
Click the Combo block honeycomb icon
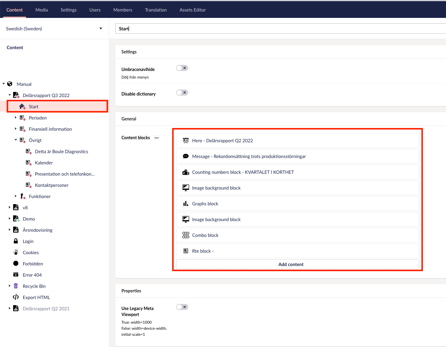pyautogui.click(x=186, y=235)
